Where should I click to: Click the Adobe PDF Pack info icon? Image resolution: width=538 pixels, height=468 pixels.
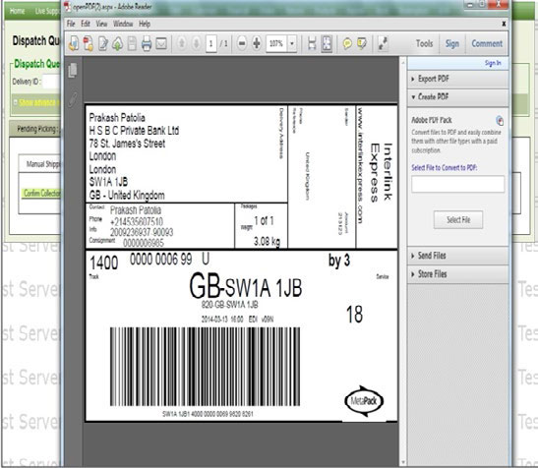pos(500,120)
